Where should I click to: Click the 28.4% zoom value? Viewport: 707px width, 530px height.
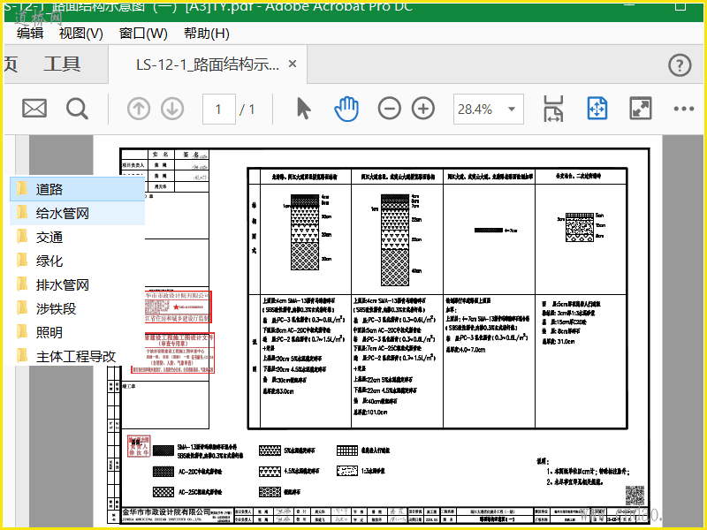pos(475,109)
